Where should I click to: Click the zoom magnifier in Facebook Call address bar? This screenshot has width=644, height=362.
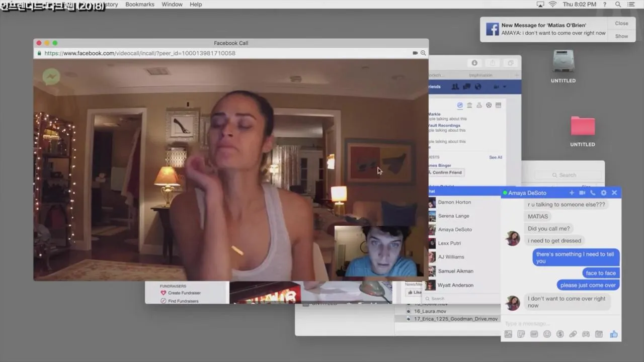pos(423,53)
